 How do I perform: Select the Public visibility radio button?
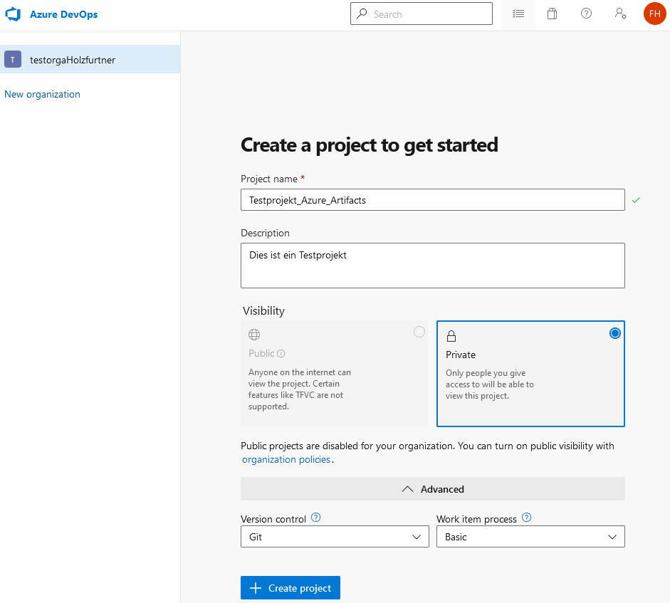pos(419,332)
